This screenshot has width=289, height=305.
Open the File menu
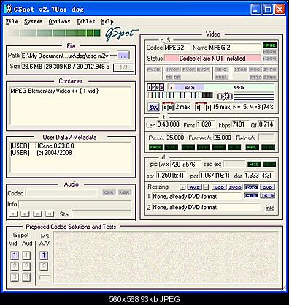[x=12, y=22]
